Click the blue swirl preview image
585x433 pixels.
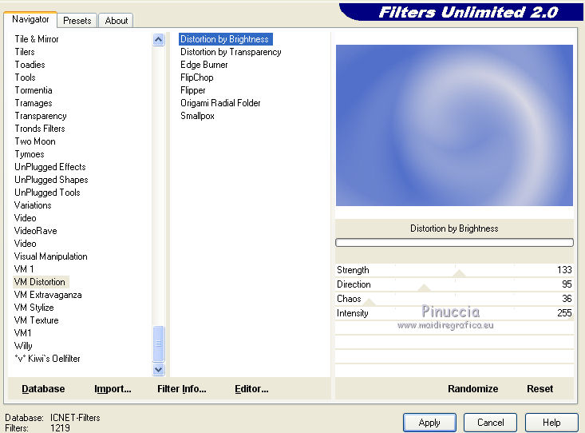pos(454,125)
